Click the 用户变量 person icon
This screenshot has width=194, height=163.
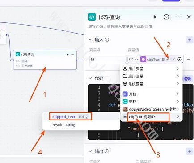[x=125, y=69]
